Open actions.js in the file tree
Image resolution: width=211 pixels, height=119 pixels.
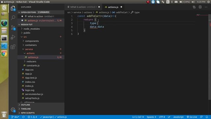pos(41,57)
